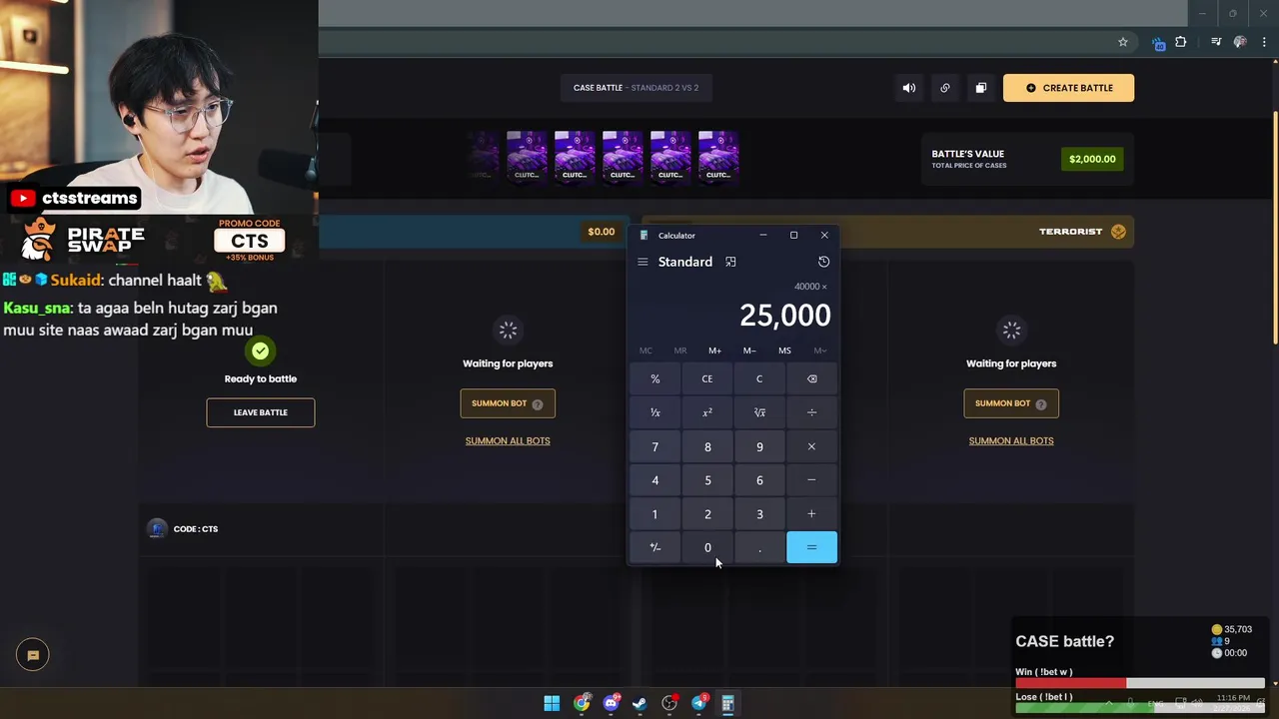Viewport: 1279px width, 719px height.
Task: Open the browser extensions puzzle icon
Action: click(x=1181, y=42)
